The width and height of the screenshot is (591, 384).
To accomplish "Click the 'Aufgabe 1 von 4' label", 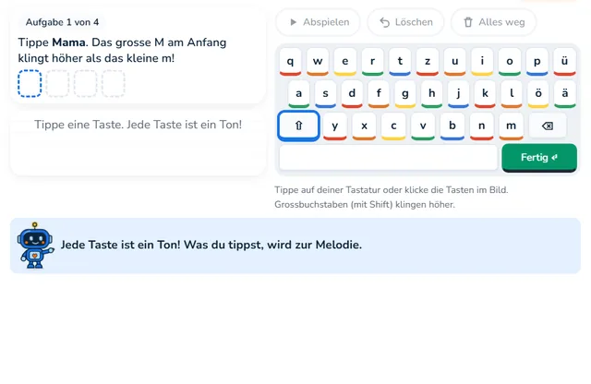I will [x=62, y=22].
